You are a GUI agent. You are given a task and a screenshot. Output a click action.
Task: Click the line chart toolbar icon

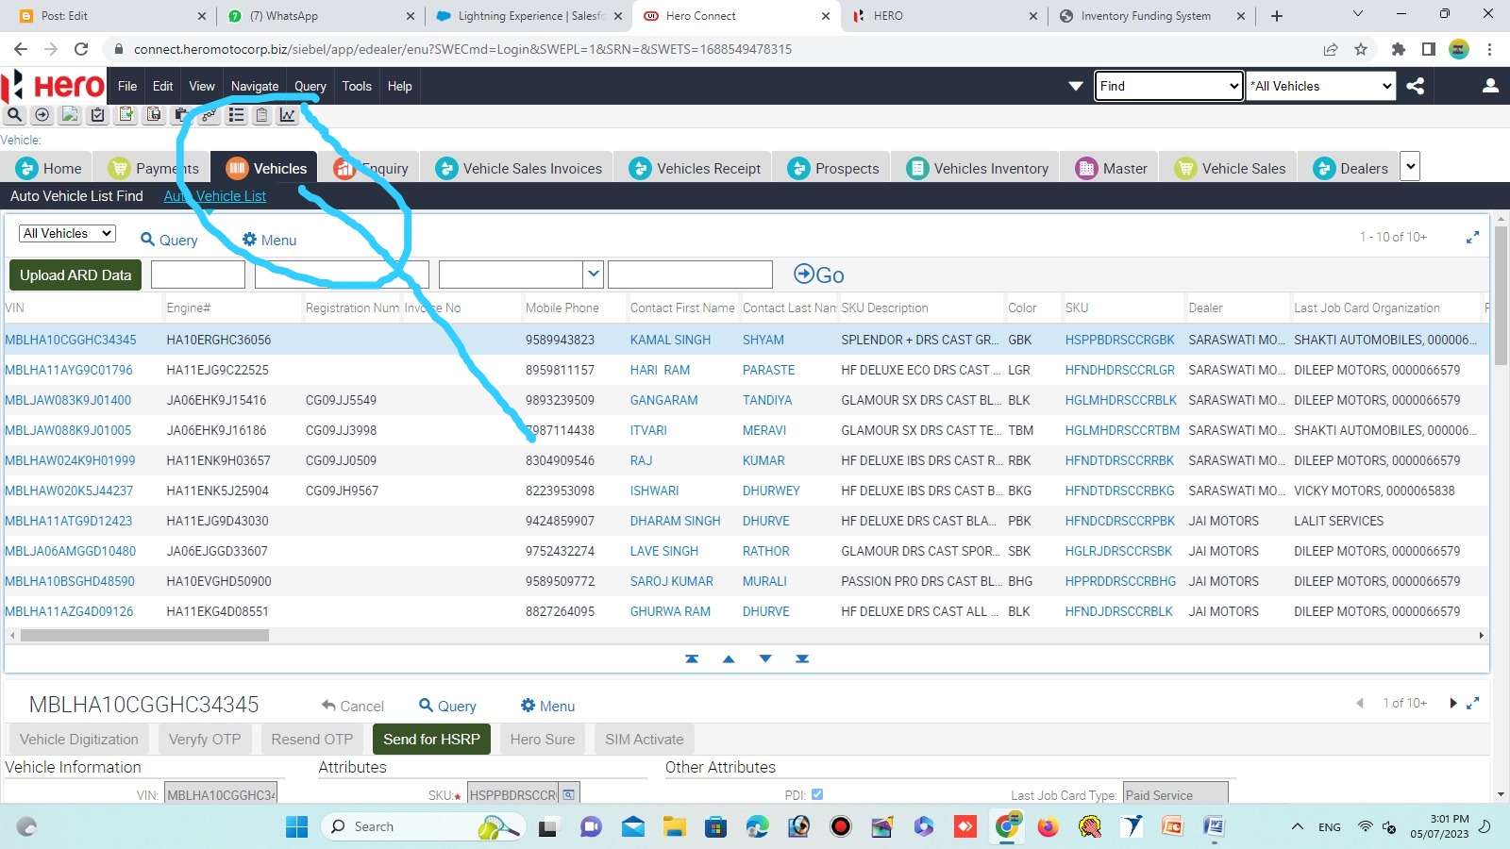click(288, 115)
